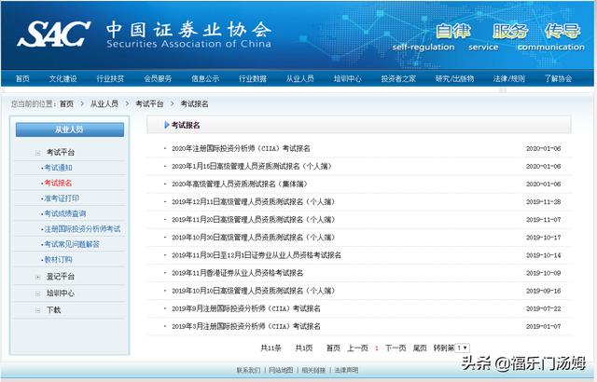Select 登记平台 in the sidebar tree
The image size is (597, 382).
point(61,277)
